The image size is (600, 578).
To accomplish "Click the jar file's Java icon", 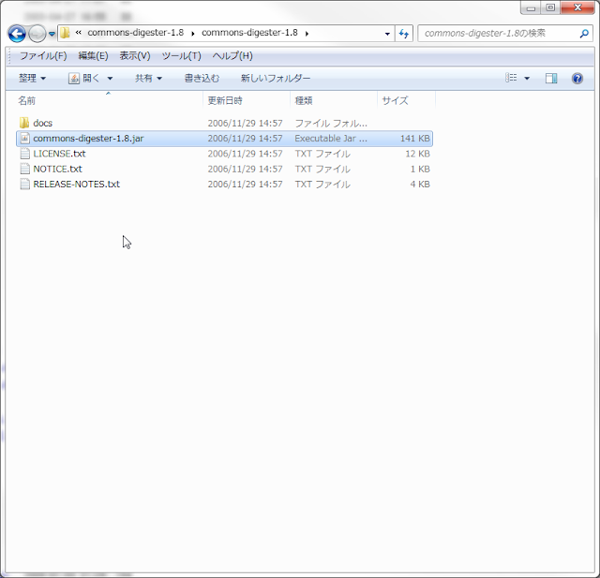I will (x=25, y=138).
